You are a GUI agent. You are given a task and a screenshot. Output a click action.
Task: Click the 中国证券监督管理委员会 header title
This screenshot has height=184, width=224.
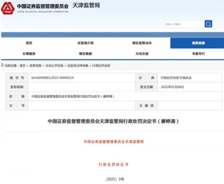click(x=43, y=6)
